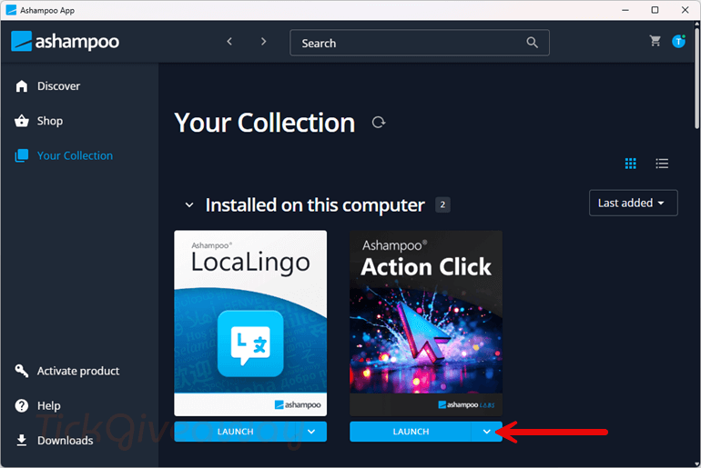This screenshot has width=701, height=468.
Task: Go forward with the right arrow
Action: (x=263, y=42)
